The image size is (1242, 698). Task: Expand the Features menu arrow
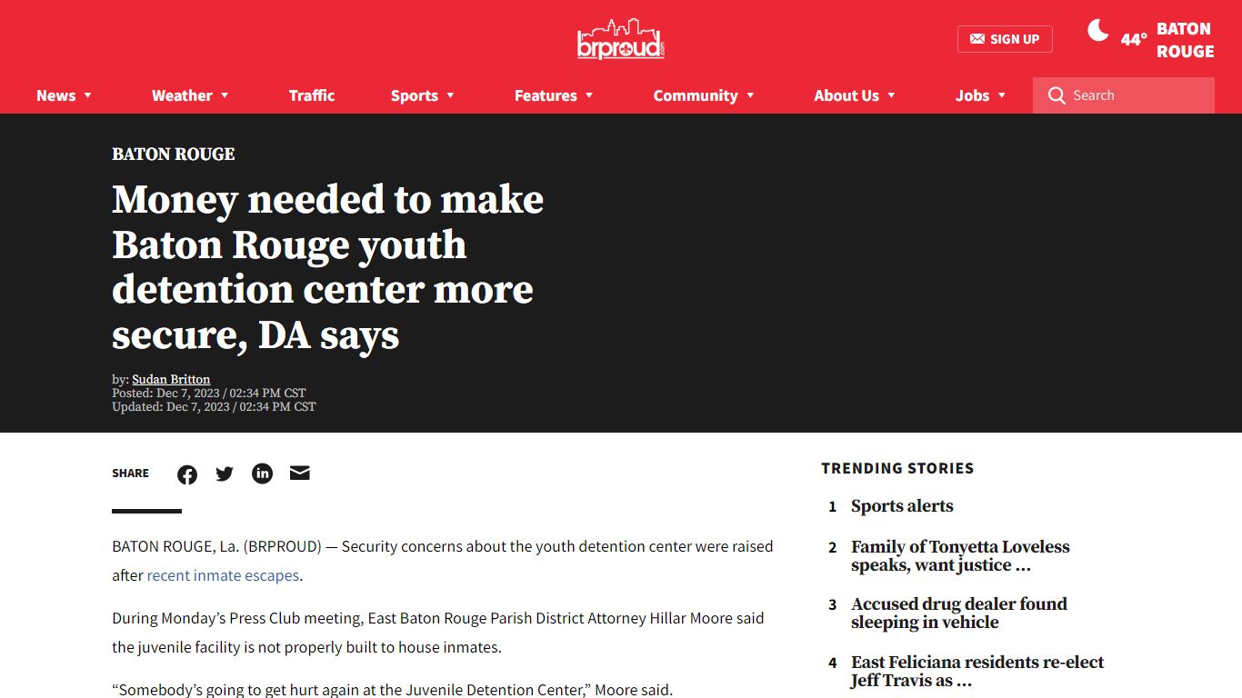[589, 95]
